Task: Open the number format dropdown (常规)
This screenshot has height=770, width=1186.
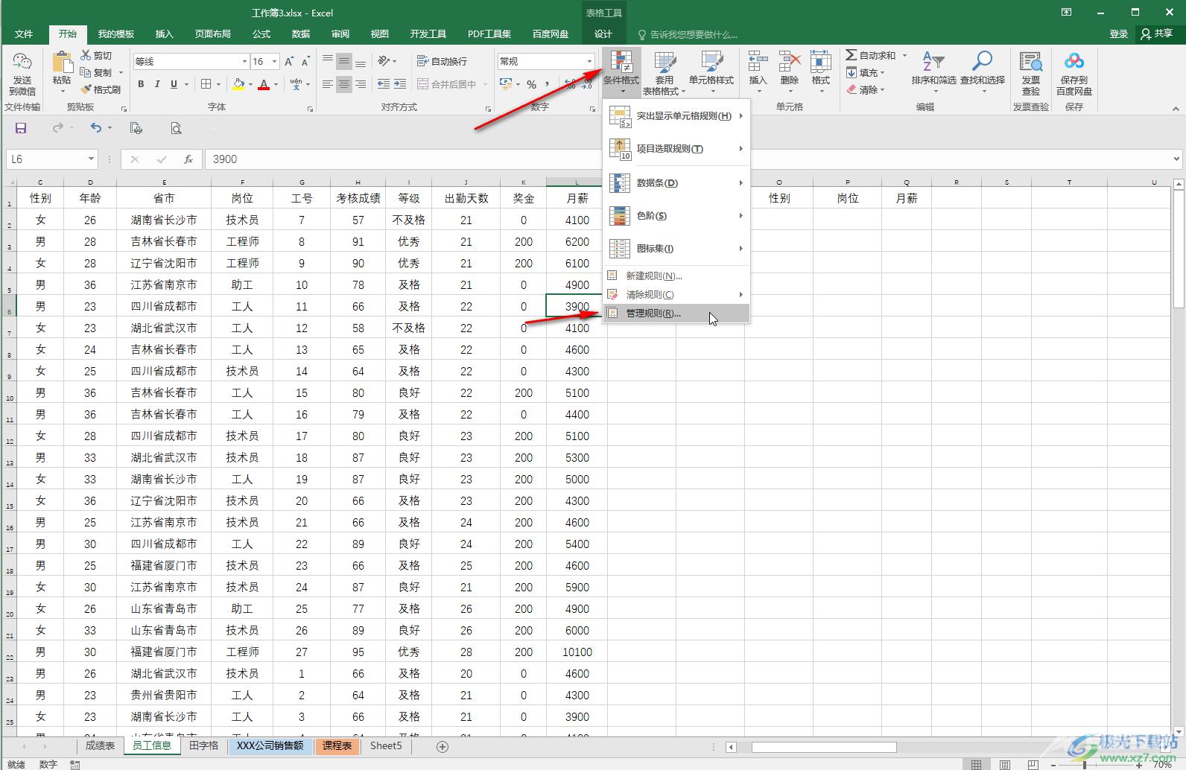Action: point(589,61)
